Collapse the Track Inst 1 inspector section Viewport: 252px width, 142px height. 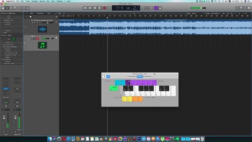coord(2,35)
